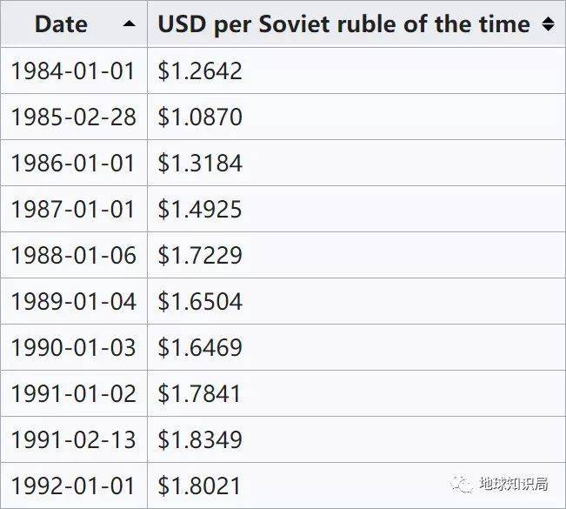
Task: Sort by USD per Soviet ruble arrows
Action: [548, 24]
